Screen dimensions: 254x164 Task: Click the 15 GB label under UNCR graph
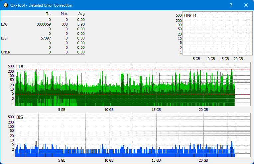[224, 59]
